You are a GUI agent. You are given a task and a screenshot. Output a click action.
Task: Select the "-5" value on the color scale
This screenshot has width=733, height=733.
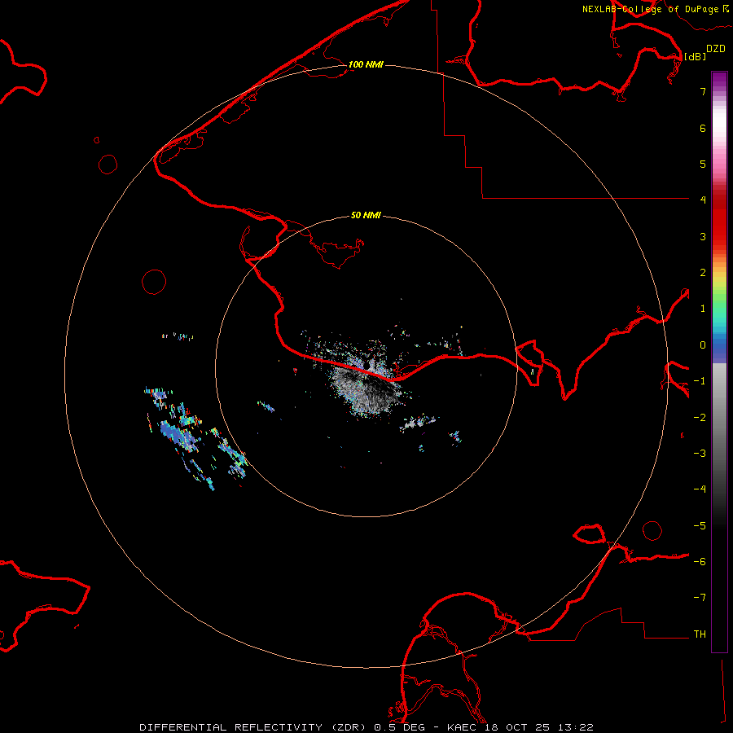700,526
